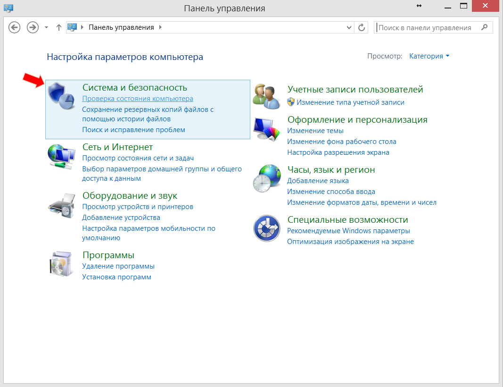This screenshot has width=503, height=387.
Task: Click the title bar Control Panel icon
Action: 8,8
